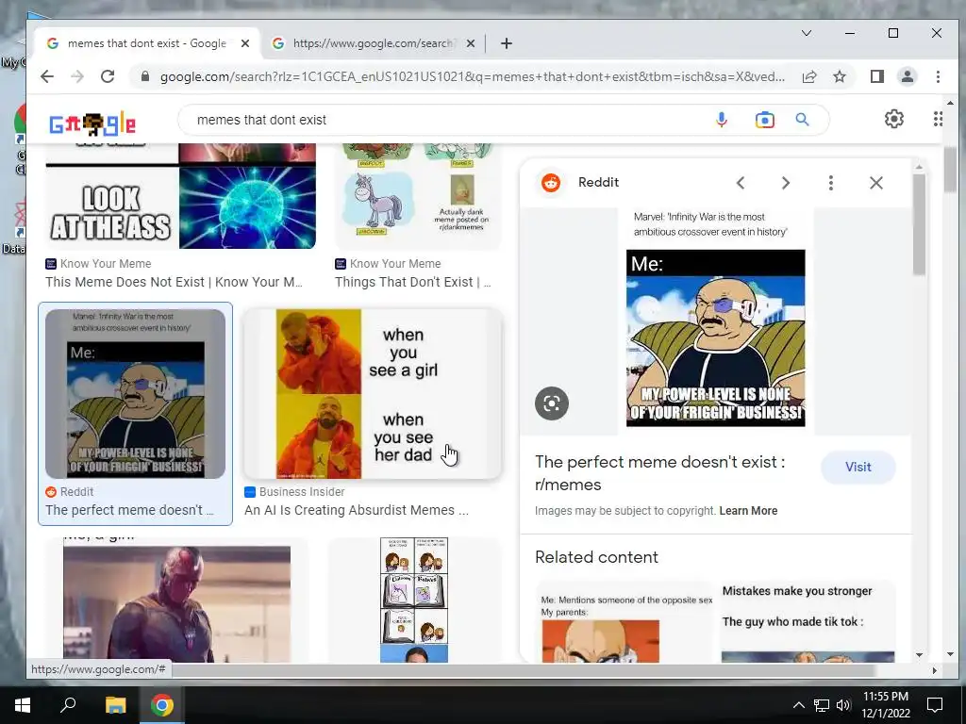Switch to the https://www.google.com/search tab

[x=373, y=43]
